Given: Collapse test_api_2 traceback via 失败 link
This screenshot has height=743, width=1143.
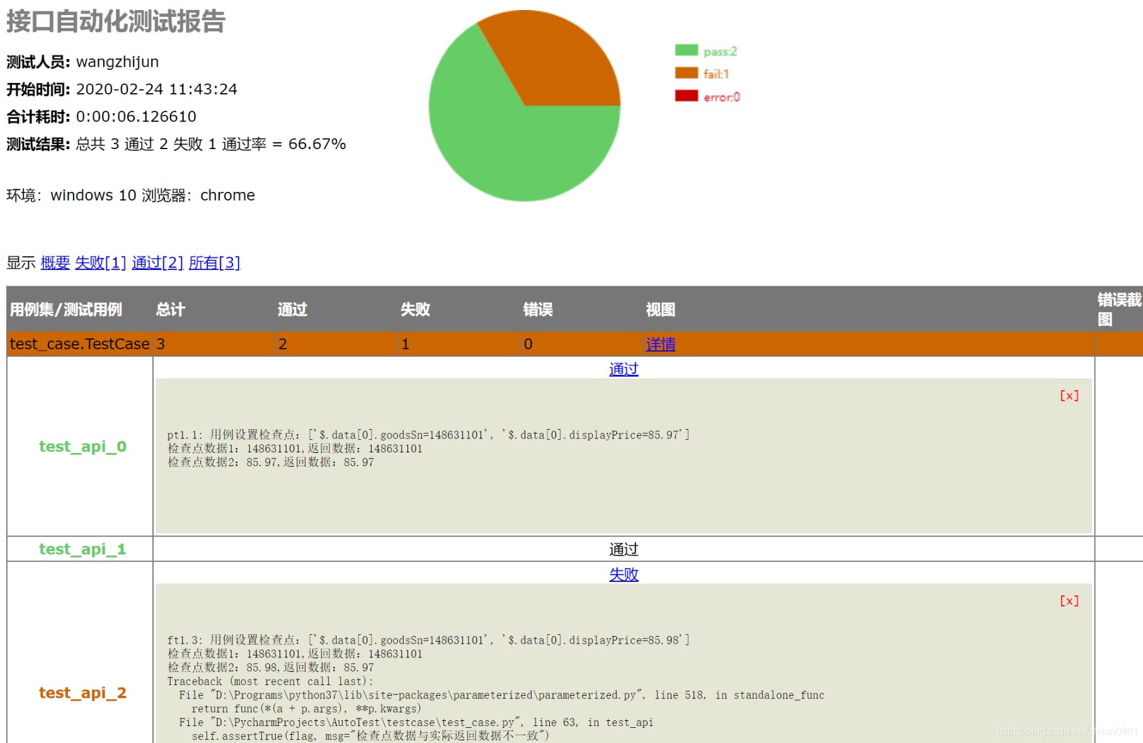Looking at the screenshot, I should [623, 574].
